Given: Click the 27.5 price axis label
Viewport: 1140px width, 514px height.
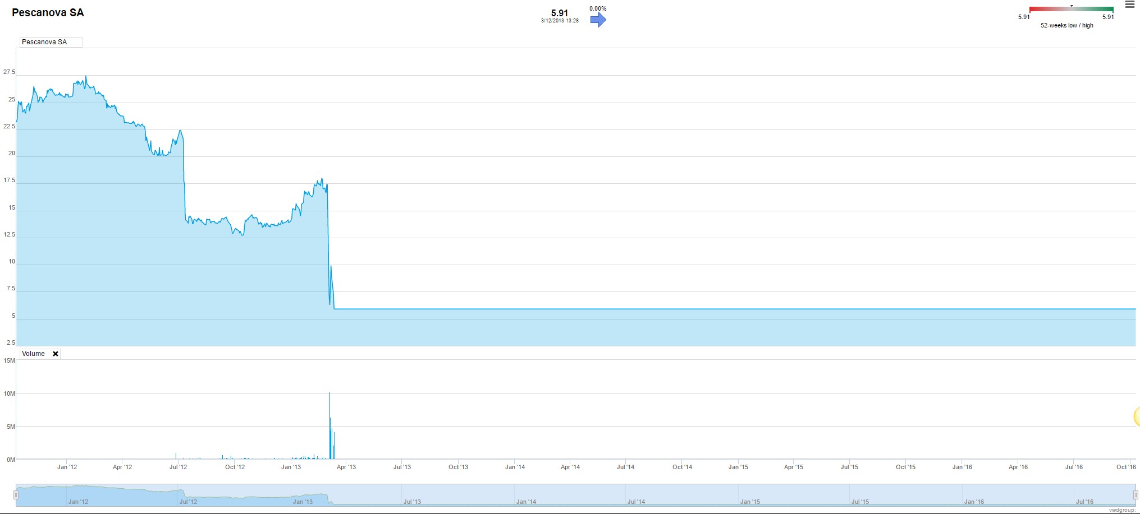Looking at the screenshot, I should click(9, 72).
